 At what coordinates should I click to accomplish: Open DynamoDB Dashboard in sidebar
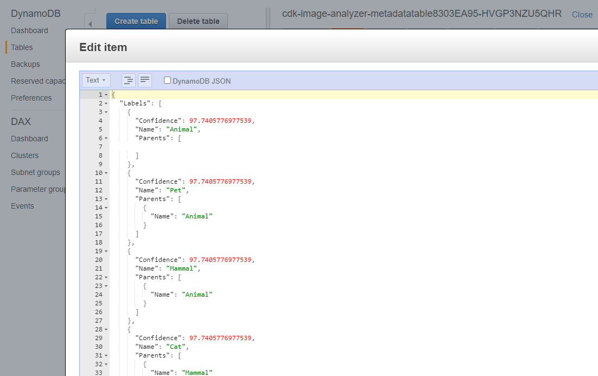coord(29,30)
